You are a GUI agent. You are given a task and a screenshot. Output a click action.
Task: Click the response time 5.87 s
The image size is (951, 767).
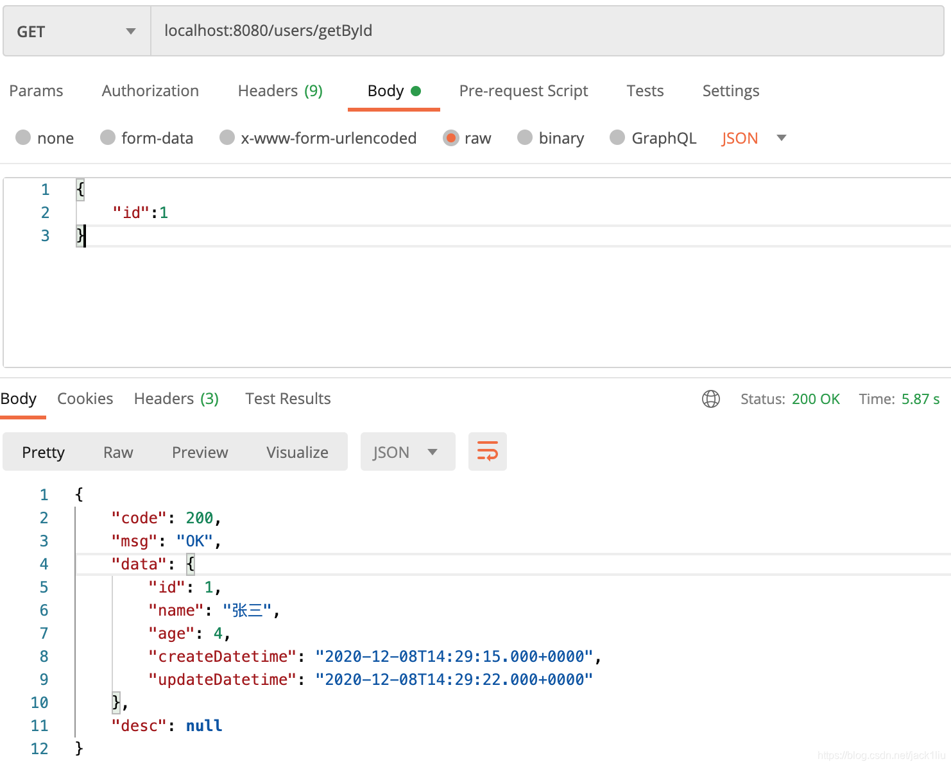[920, 399]
